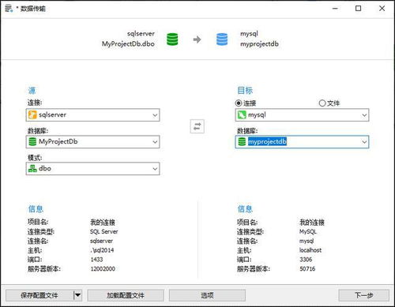Expand the mysql target connection dropdown
Viewport: 395px width, 307px height.
pyautogui.click(x=364, y=115)
